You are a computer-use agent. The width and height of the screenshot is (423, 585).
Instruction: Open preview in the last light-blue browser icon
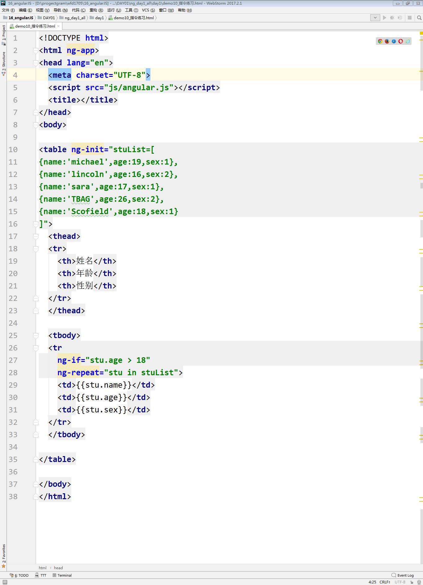tap(407, 41)
